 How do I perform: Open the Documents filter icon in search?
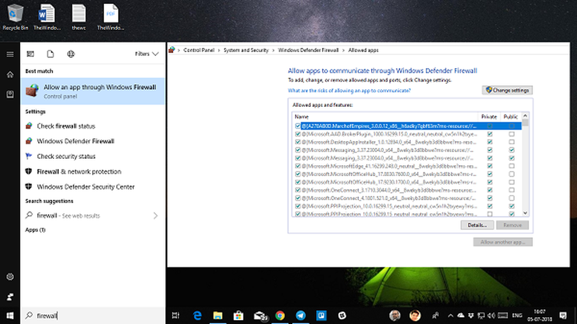[x=50, y=54]
